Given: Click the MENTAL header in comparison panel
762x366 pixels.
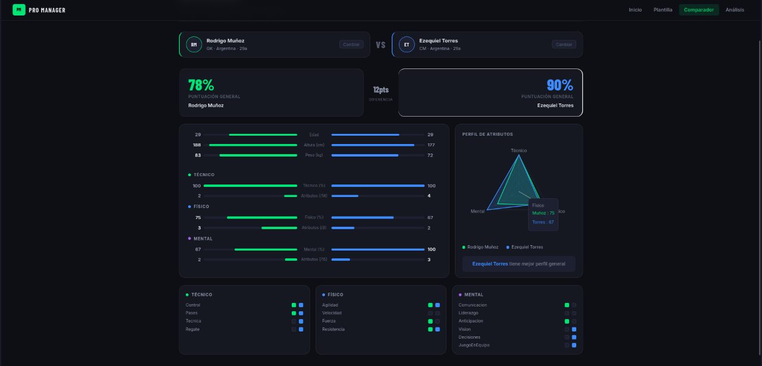Looking at the screenshot, I should (x=203, y=239).
